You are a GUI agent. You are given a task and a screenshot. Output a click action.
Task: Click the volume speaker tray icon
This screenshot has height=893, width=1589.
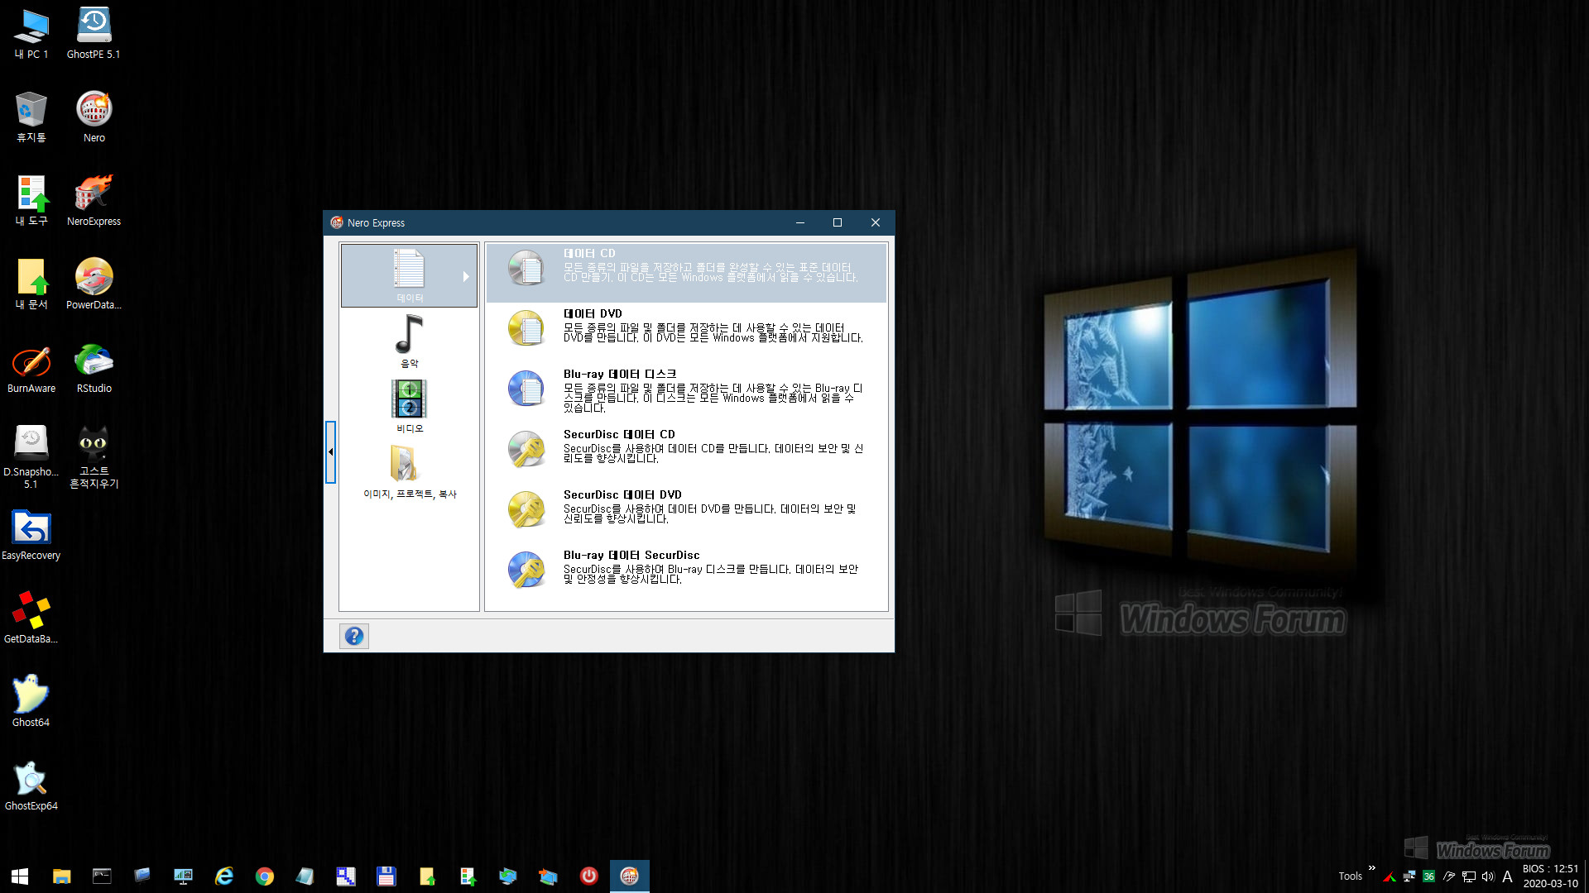click(1488, 876)
